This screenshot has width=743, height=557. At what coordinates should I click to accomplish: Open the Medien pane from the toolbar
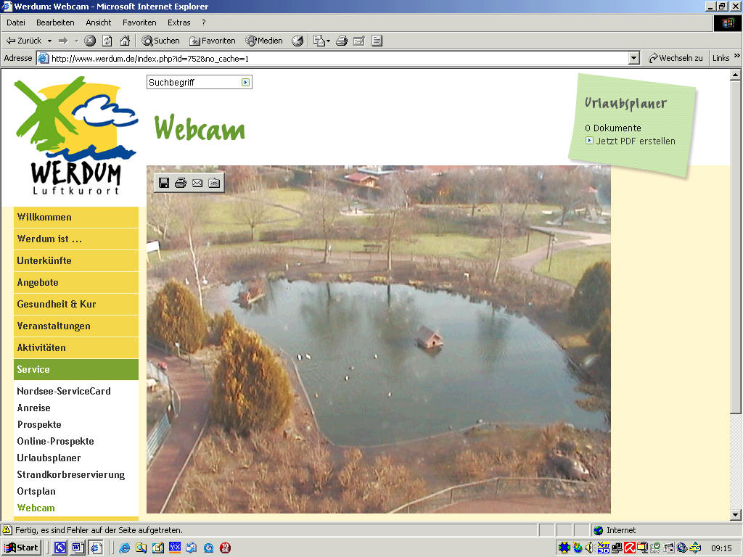264,41
